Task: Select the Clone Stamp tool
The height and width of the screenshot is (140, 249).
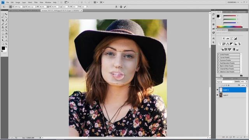Action: (3, 27)
